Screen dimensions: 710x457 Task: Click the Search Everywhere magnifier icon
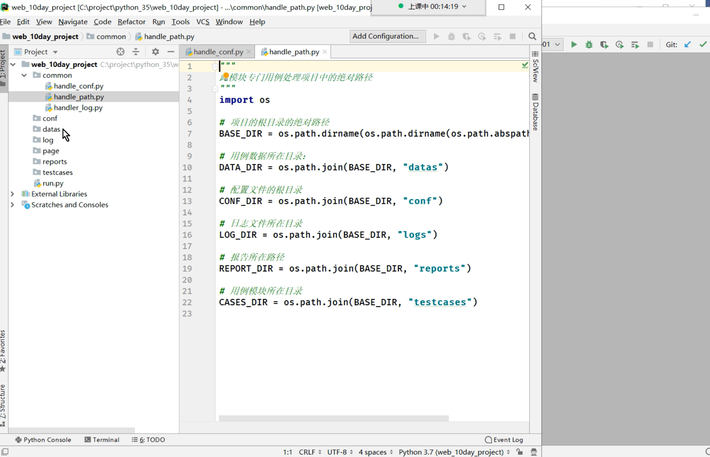click(x=532, y=37)
